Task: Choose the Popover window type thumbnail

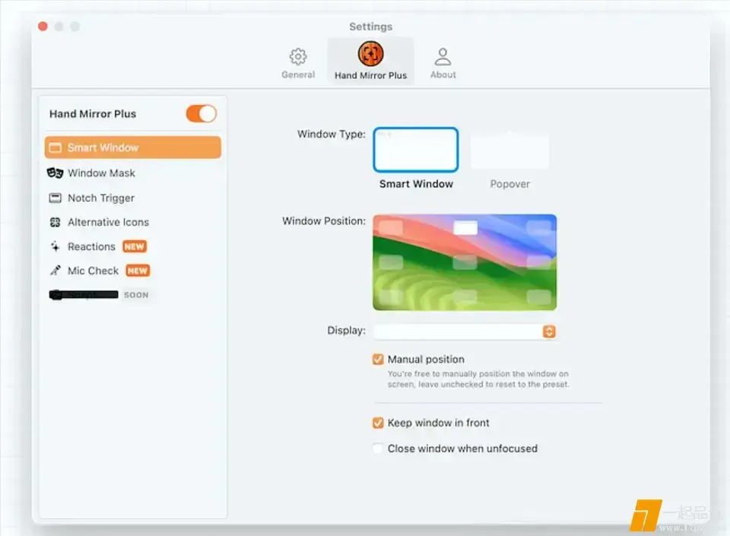Action: pyautogui.click(x=509, y=149)
